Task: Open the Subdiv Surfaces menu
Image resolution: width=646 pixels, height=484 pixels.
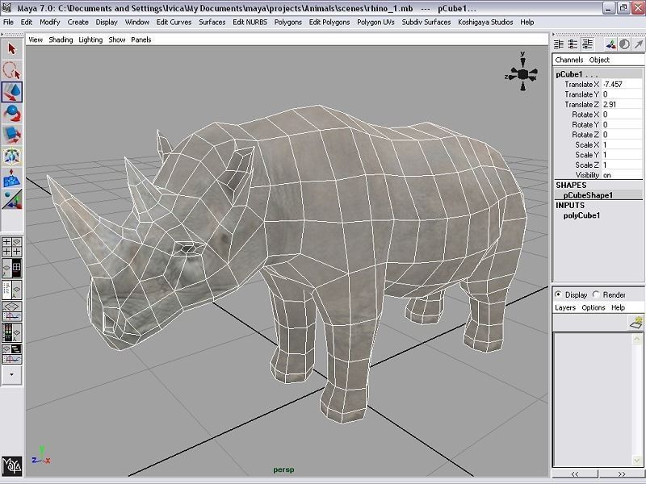Action: point(426,23)
